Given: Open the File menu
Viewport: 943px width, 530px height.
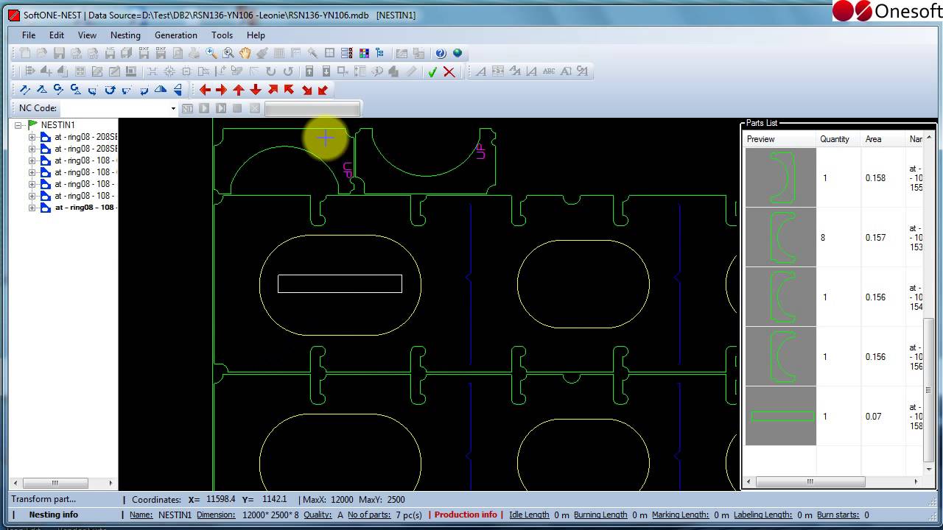Looking at the screenshot, I should tap(29, 35).
